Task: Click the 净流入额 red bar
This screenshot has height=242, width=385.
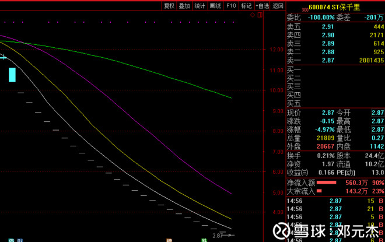Action: [x=326, y=183]
